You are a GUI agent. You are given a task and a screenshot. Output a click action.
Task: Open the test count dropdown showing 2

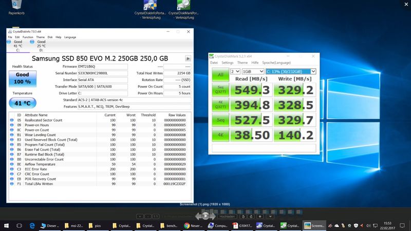pos(235,71)
